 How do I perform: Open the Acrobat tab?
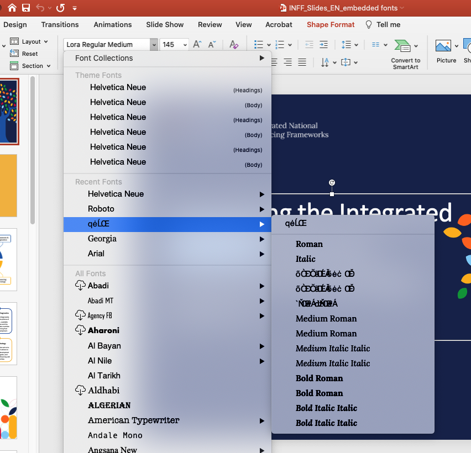(279, 25)
